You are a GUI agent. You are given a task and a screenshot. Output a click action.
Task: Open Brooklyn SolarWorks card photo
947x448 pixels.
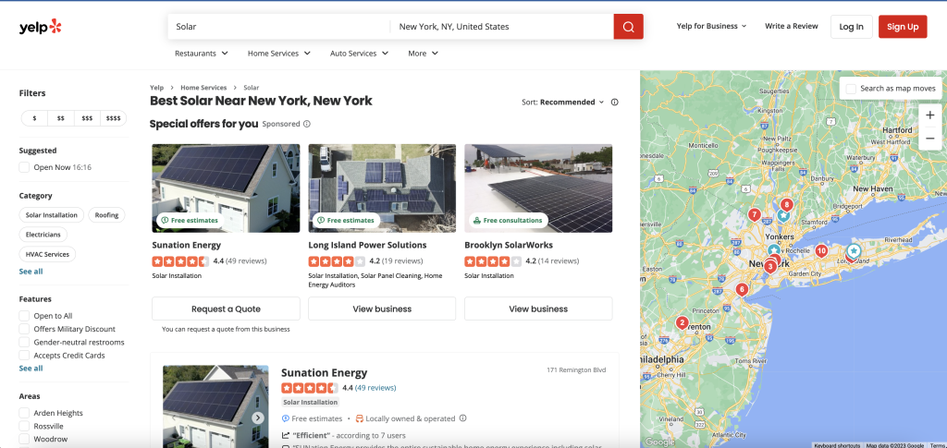[x=538, y=188]
